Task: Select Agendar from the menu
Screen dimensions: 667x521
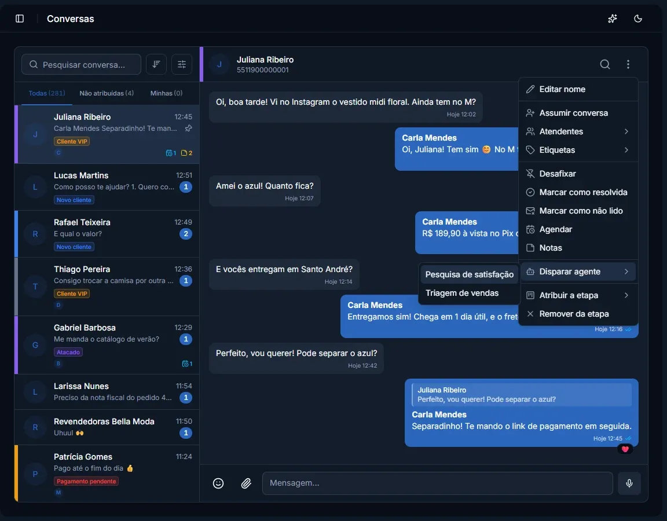Action: coord(578,229)
